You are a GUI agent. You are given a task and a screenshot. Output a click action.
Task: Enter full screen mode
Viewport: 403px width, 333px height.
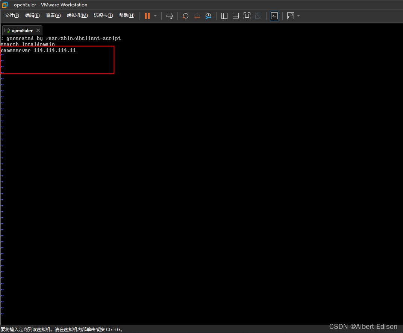tap(247, 15)
